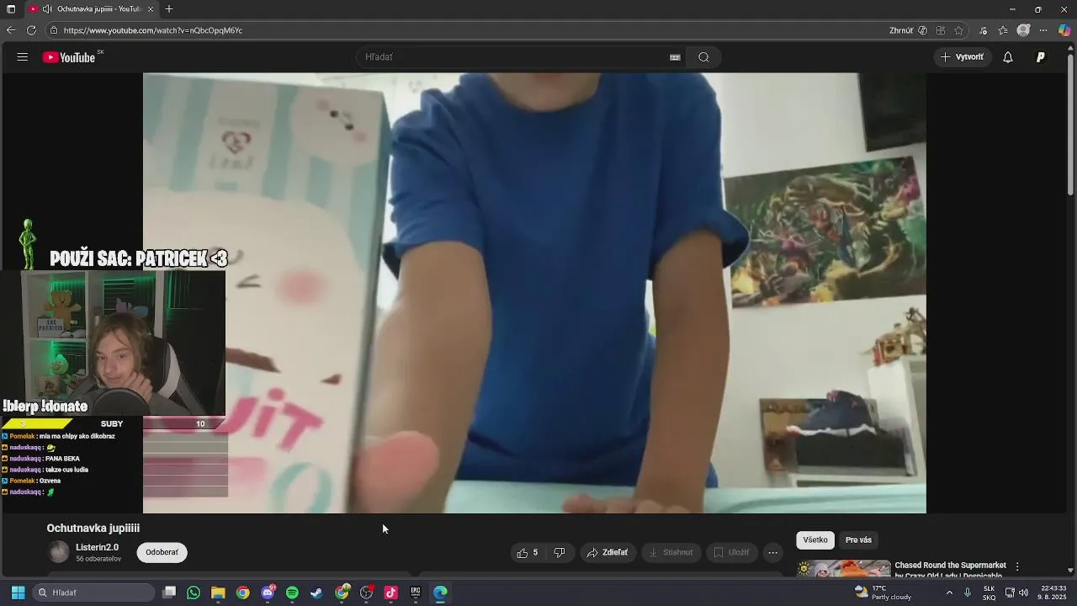The height and width of the screenshot is (606, 1077).
Task: Open the account avatar menu with letter P
Action: click(x=1041, y=57)
